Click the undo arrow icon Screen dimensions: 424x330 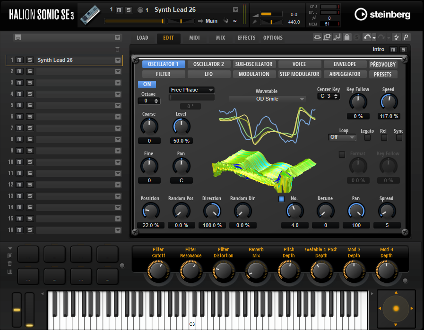tap(367, 37)
